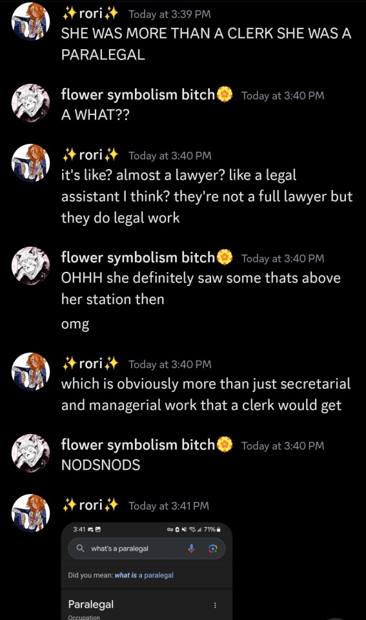Image resolution: width=366 pixels, height=620 pixels.
Task: Open the "what is a paralegal" suggestion link
Action: (x=144, y=575)
